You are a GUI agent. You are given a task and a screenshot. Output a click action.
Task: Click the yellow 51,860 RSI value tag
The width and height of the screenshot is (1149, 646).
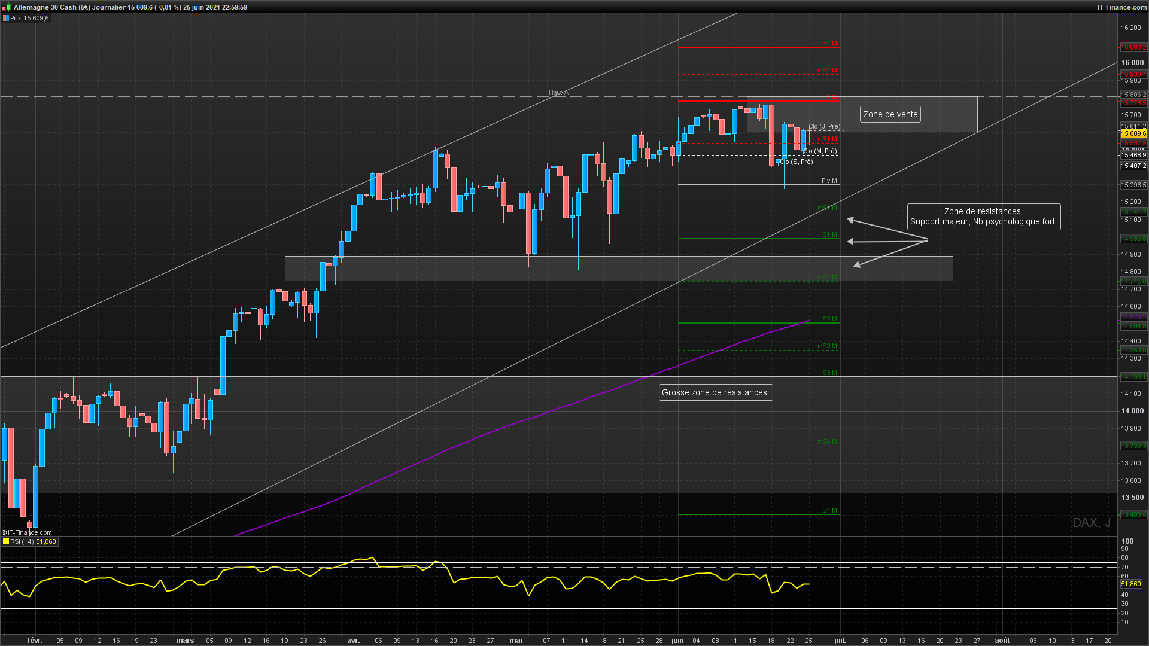click(x=1130, y=584)
